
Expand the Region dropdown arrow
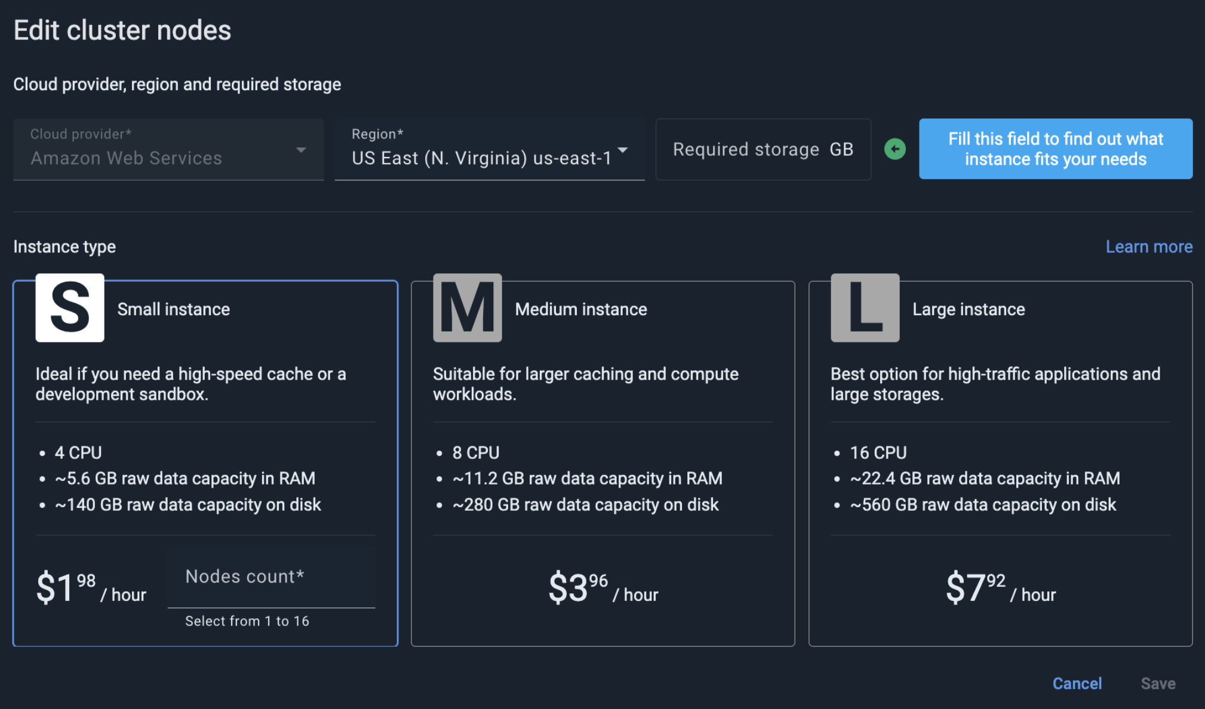coord(623,150)
